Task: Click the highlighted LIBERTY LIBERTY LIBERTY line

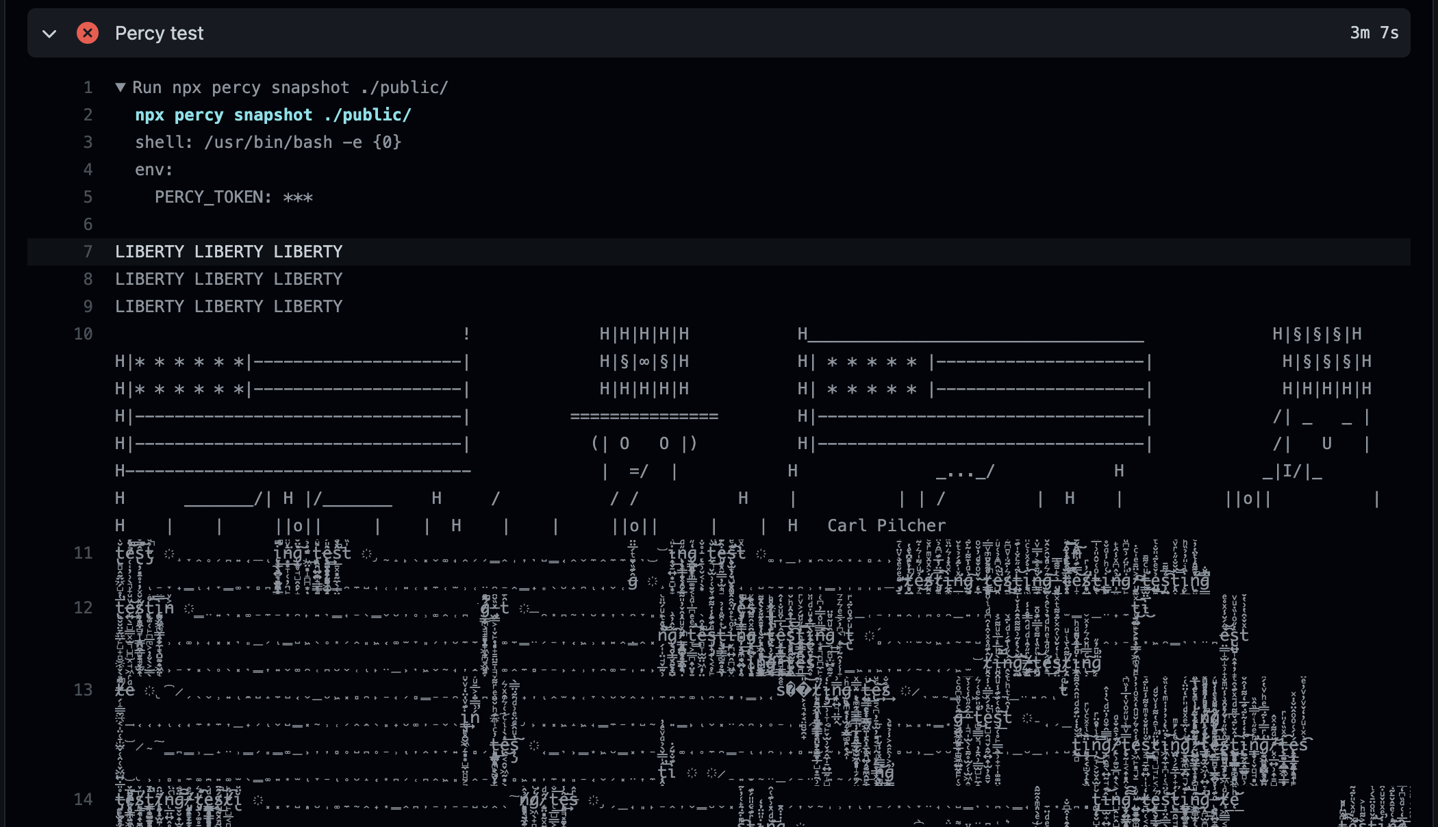Action: [229, 252]
